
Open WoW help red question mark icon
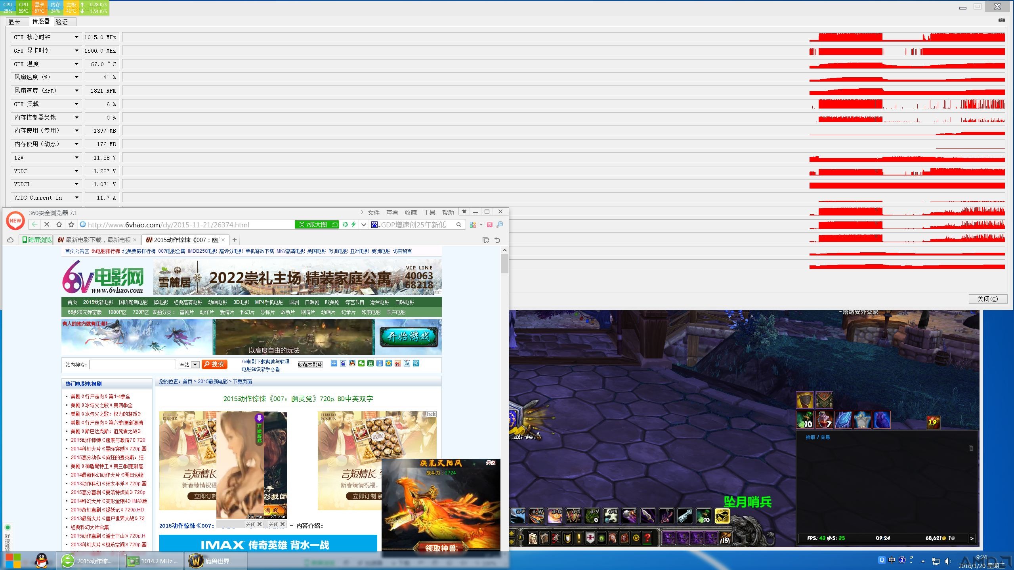pyautogui.click(x=647, y=538)
